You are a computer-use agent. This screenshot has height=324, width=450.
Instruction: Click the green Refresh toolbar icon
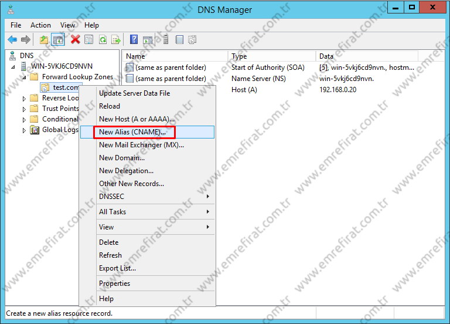pos(103,40)
